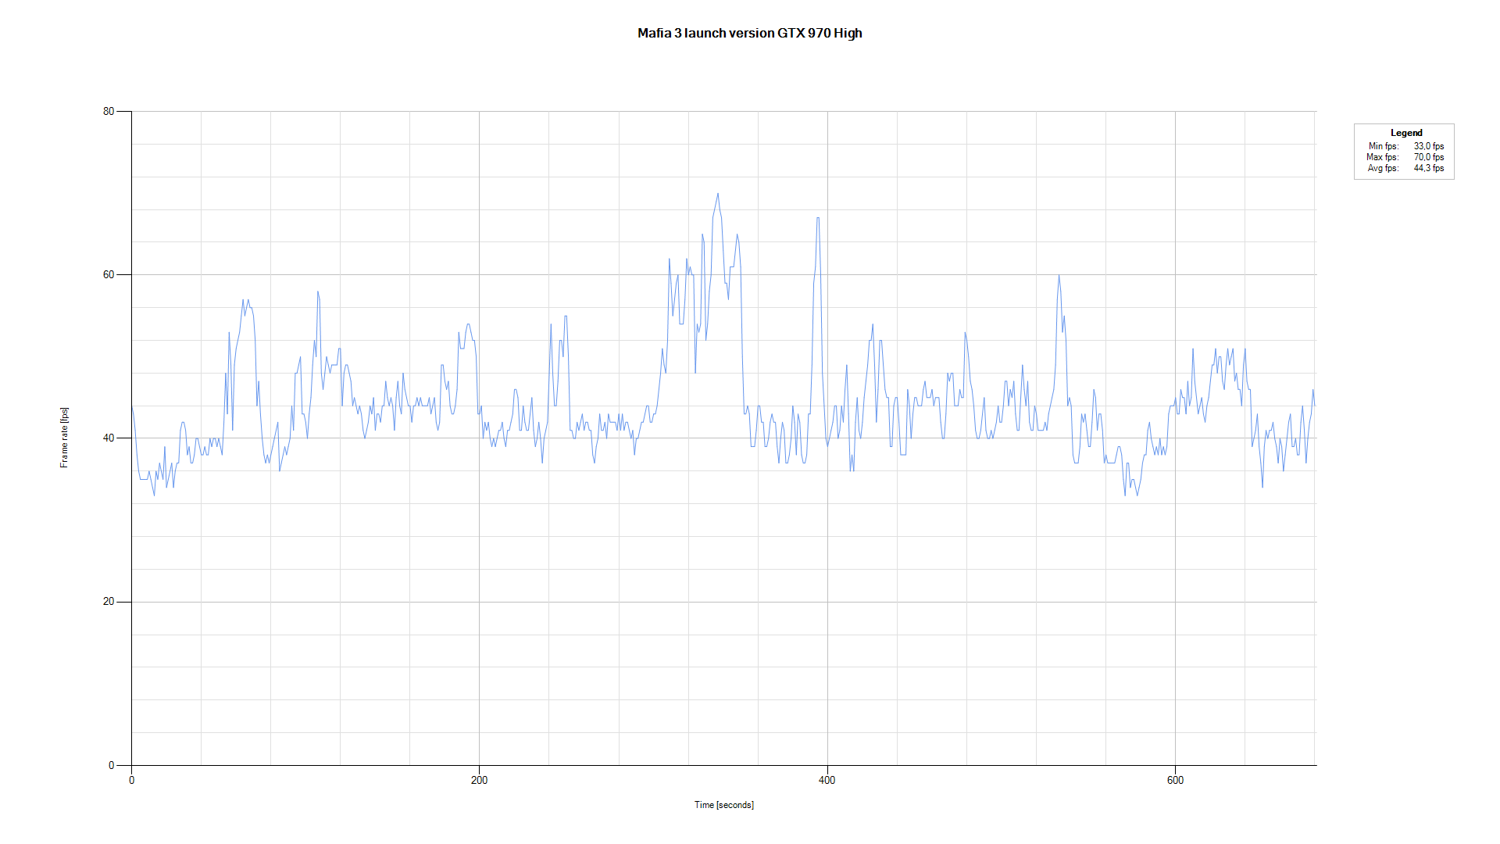Select the 'Min fps:' label in legend
The width and height of the screenshot is (1500, 844).
pyautogui.click(x=1384, y=146)
